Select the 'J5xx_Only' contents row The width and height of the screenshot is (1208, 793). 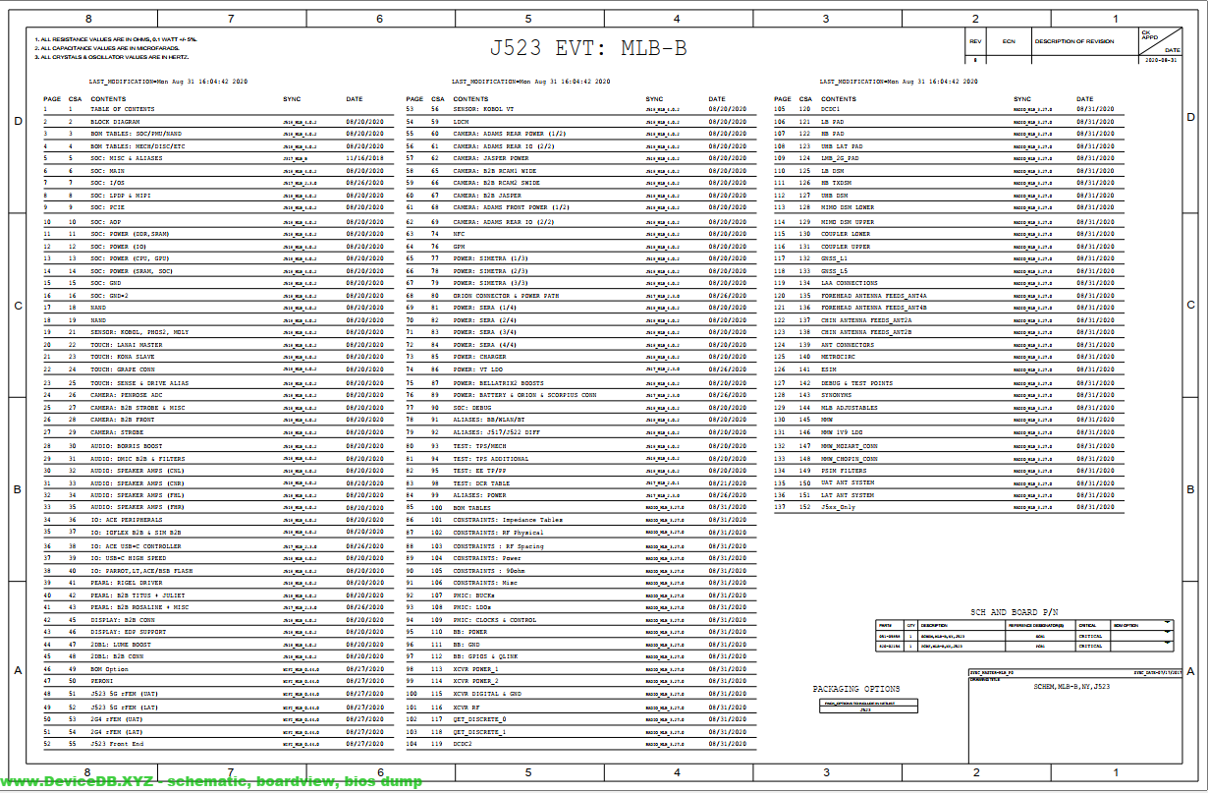click(950, 508)
